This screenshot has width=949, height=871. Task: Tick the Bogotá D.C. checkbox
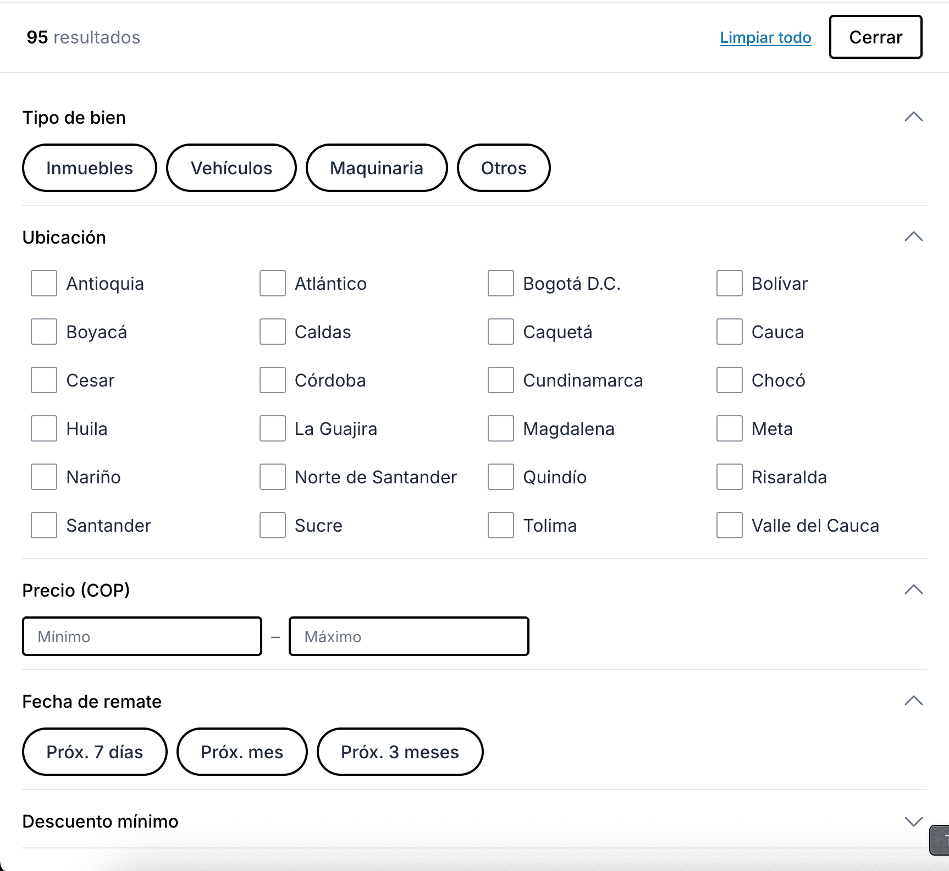tap(501, 283)
